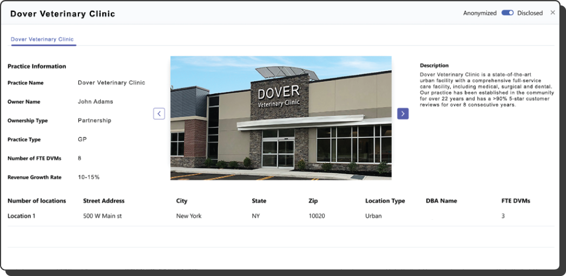Click the Partnership ownership type value
The image size is (566, 276).
(x=95, y=120)
